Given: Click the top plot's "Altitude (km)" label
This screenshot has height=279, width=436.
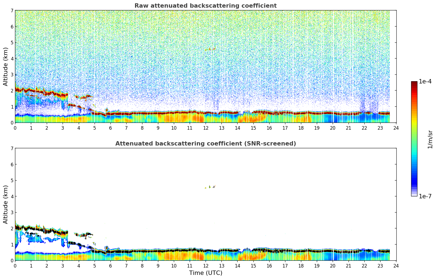Looking at the screenshot, I should (5, 66).
